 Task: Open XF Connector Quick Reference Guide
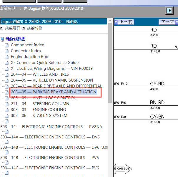pyautogui.click(x=45, y=62)
